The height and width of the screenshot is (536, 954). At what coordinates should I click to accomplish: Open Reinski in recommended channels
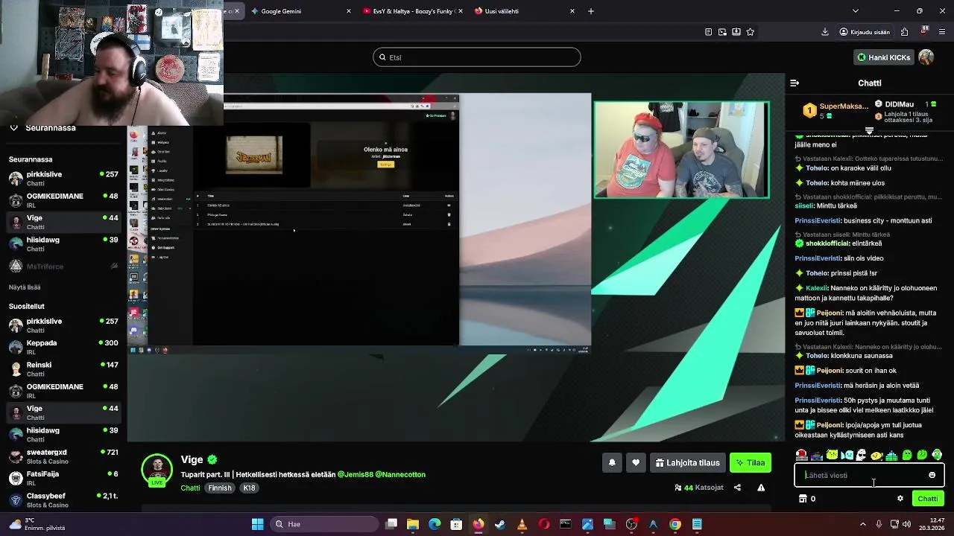(63, 369)
